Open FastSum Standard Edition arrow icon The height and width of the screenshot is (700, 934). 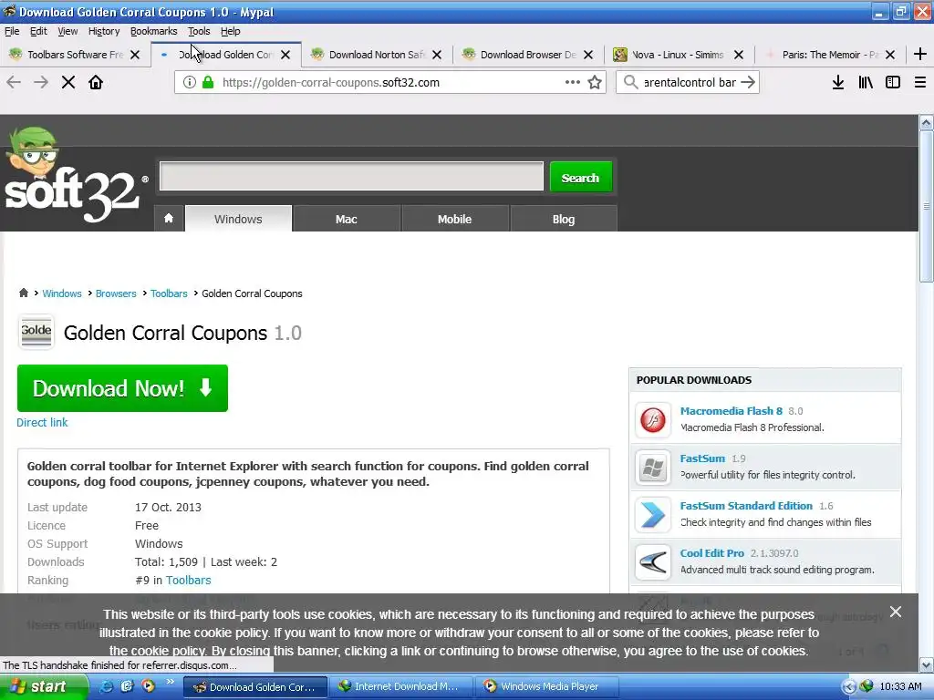(653, 514)
